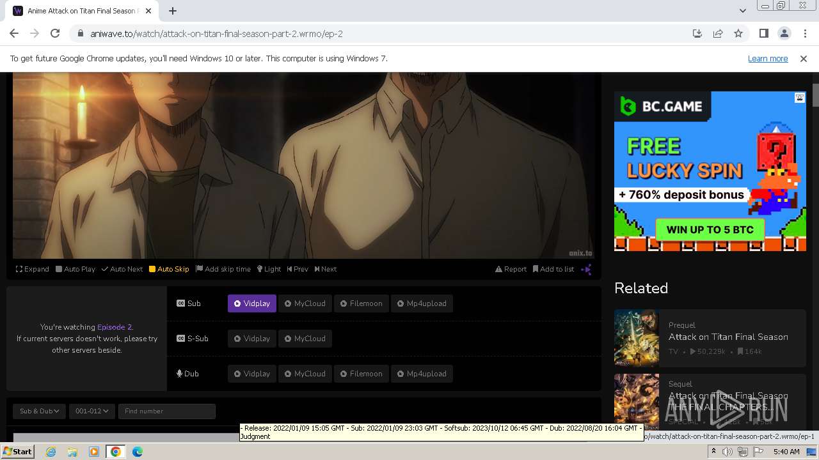Toggle the Light switch

[x=269, y=269]
